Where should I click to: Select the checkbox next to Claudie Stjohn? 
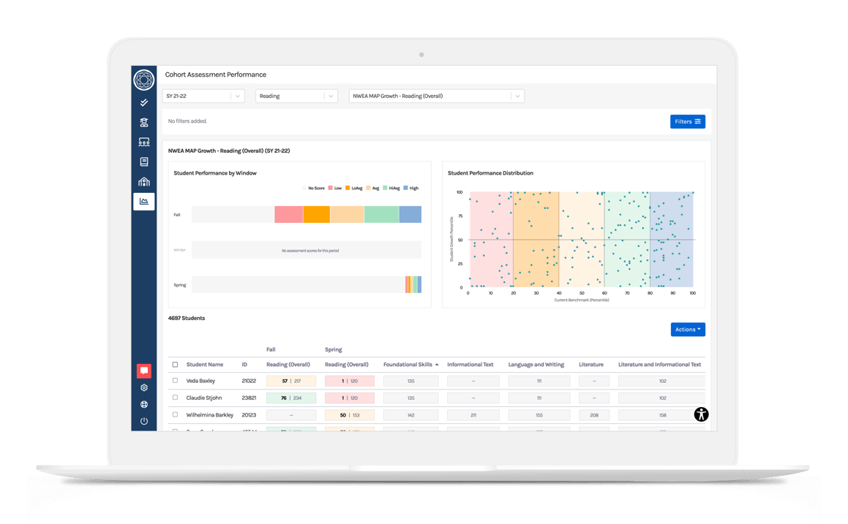(175, 398)
